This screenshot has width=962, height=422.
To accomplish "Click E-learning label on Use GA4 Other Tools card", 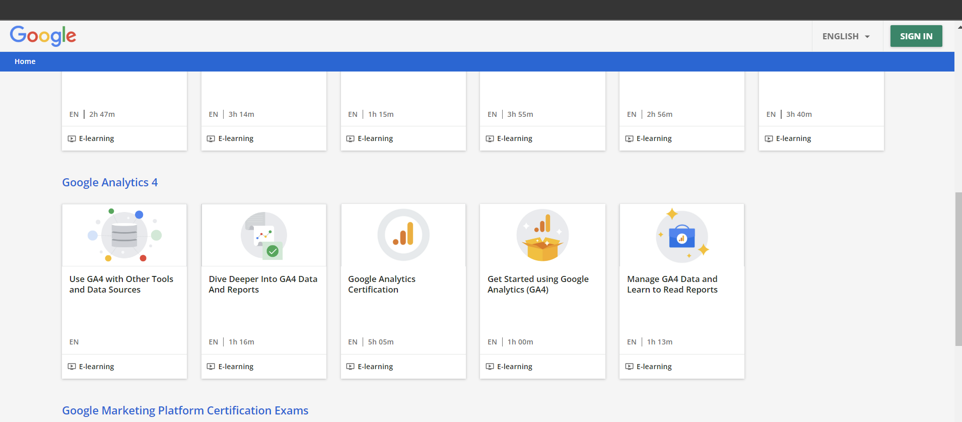I will point(97,367).
